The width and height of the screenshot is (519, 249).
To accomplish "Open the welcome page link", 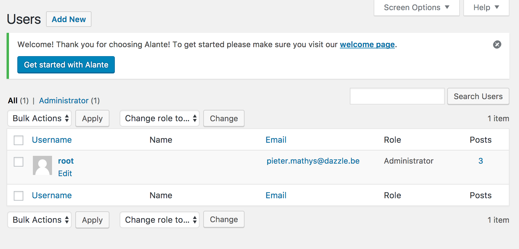I will [367, 44].
